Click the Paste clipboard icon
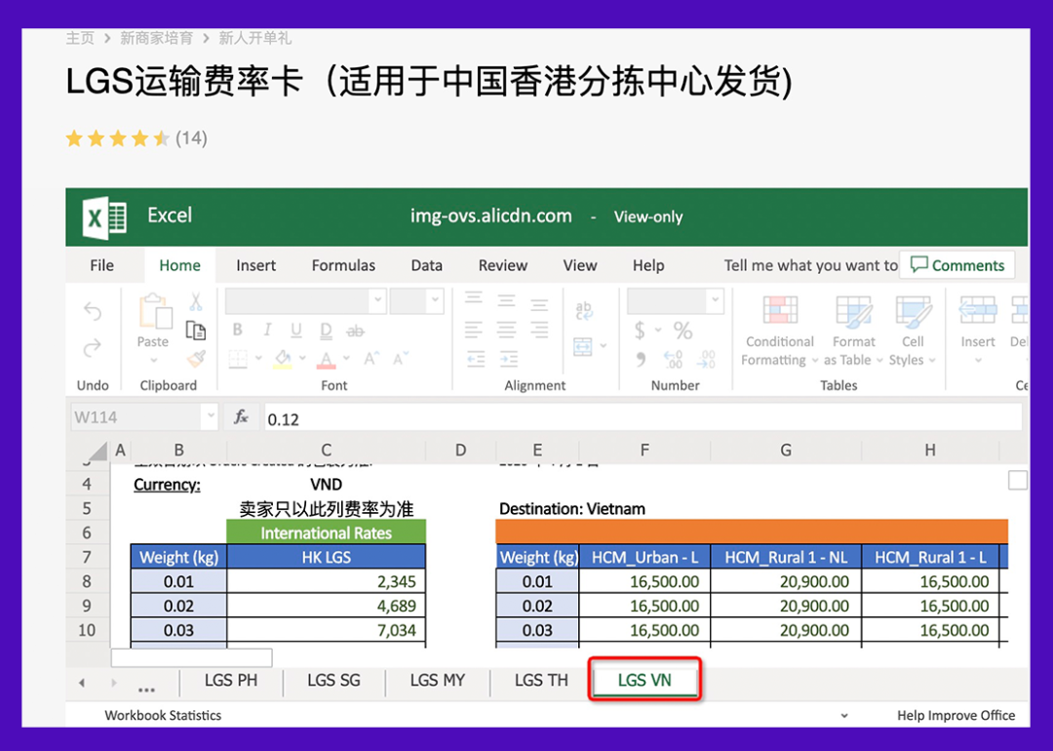Image resolution: width=1053 pixels, height=751 pixels. click(x=154, y=311)
